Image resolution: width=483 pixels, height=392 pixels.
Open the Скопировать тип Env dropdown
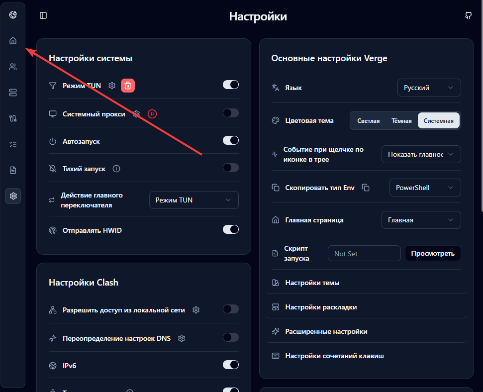coord(425,188)
